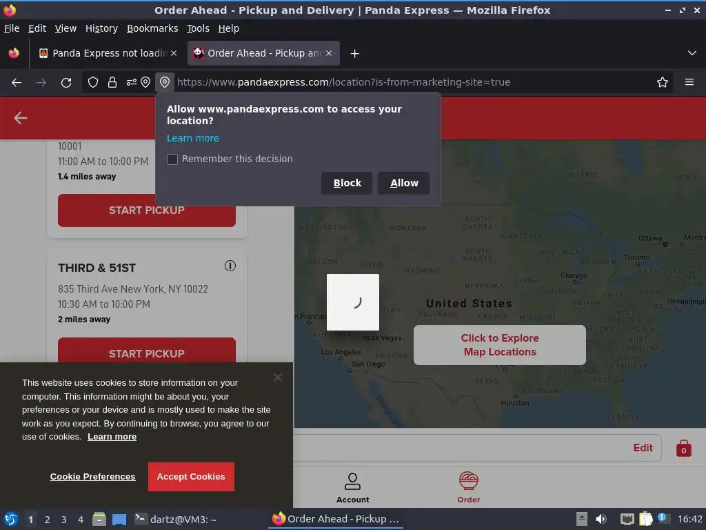
Task: Click the site security padlock icon
Action: tap(112, 82)
